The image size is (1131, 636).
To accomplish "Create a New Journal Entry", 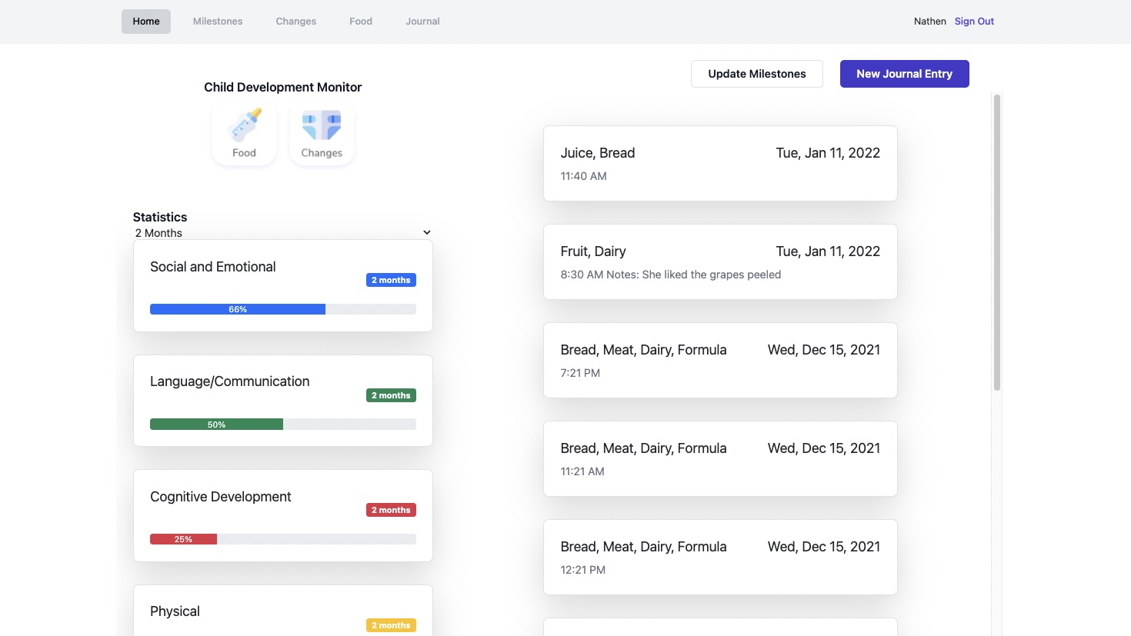I will (x=904, y=74).
